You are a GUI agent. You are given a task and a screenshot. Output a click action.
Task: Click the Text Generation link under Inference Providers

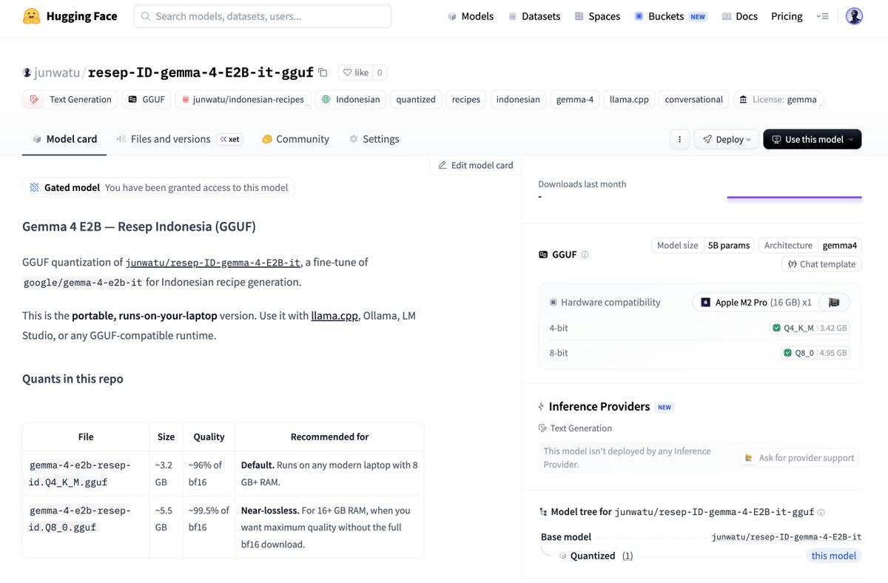click(x=575, y=428)
